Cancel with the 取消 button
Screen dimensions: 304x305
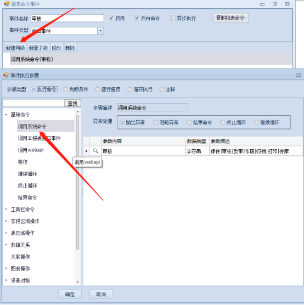click(101, 294)
